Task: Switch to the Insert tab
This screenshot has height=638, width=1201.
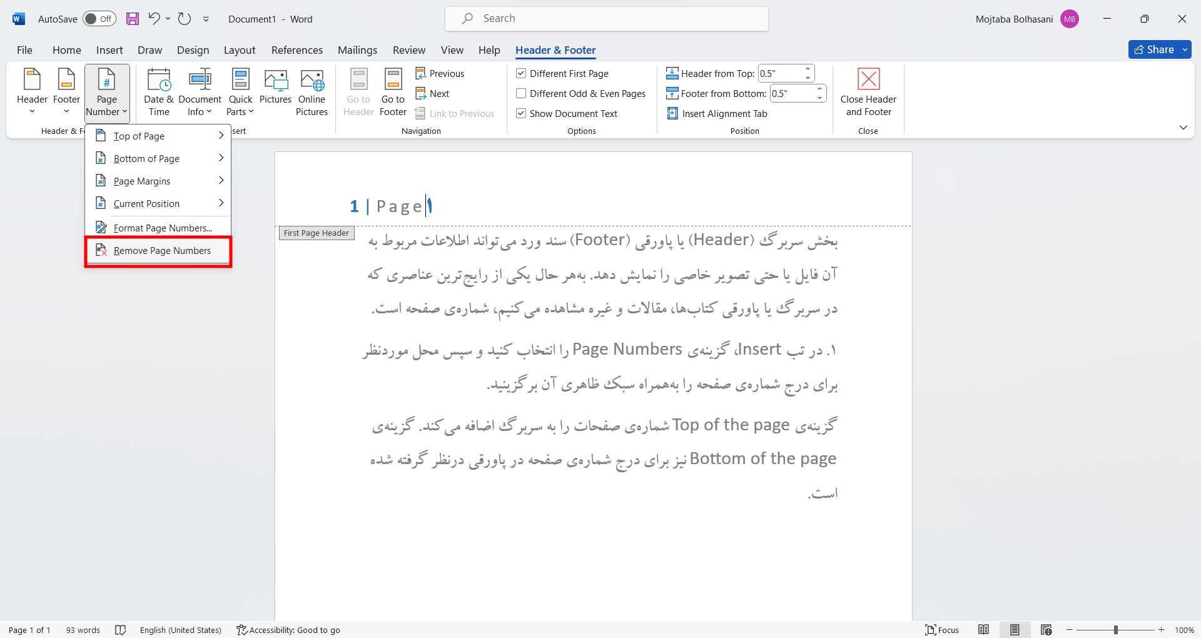Action: pos(109,50)
